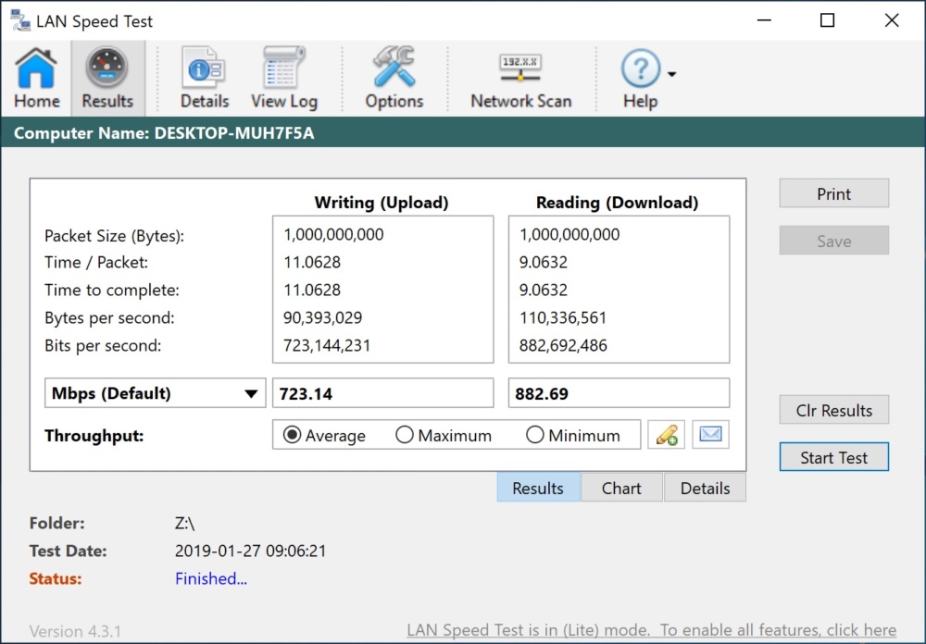This screenshot has height=644, width=926.
Task: Click the edit note pencil icon
Action: [x=666, y=435]
